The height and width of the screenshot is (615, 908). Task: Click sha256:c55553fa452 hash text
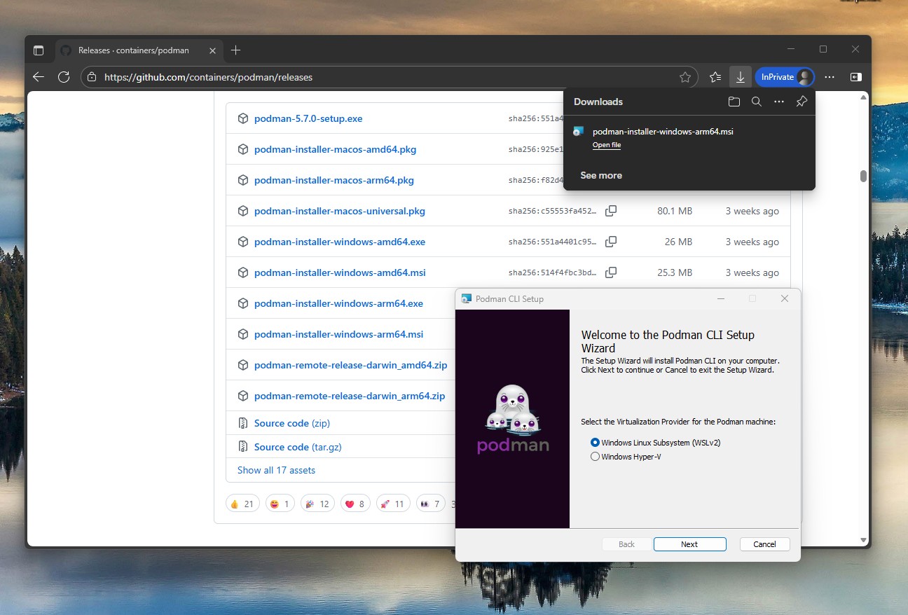[x=553, y=211]
